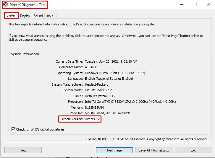
Task: Click the HP EliteBook 8570p model value
Action: [x=98, y=90]
